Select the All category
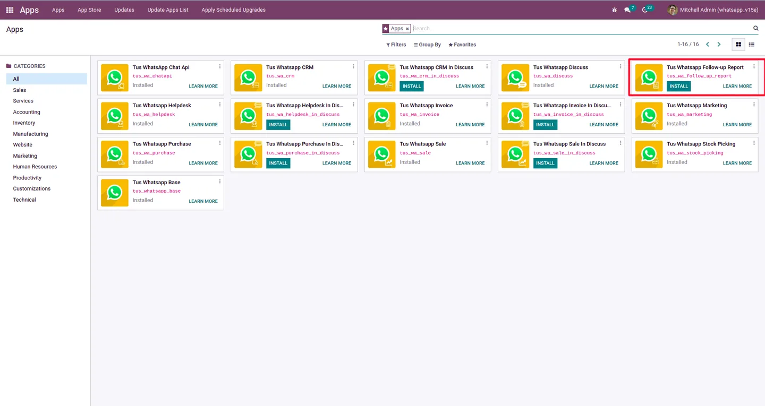The image size is (765, 406). (x=47, y=79)
